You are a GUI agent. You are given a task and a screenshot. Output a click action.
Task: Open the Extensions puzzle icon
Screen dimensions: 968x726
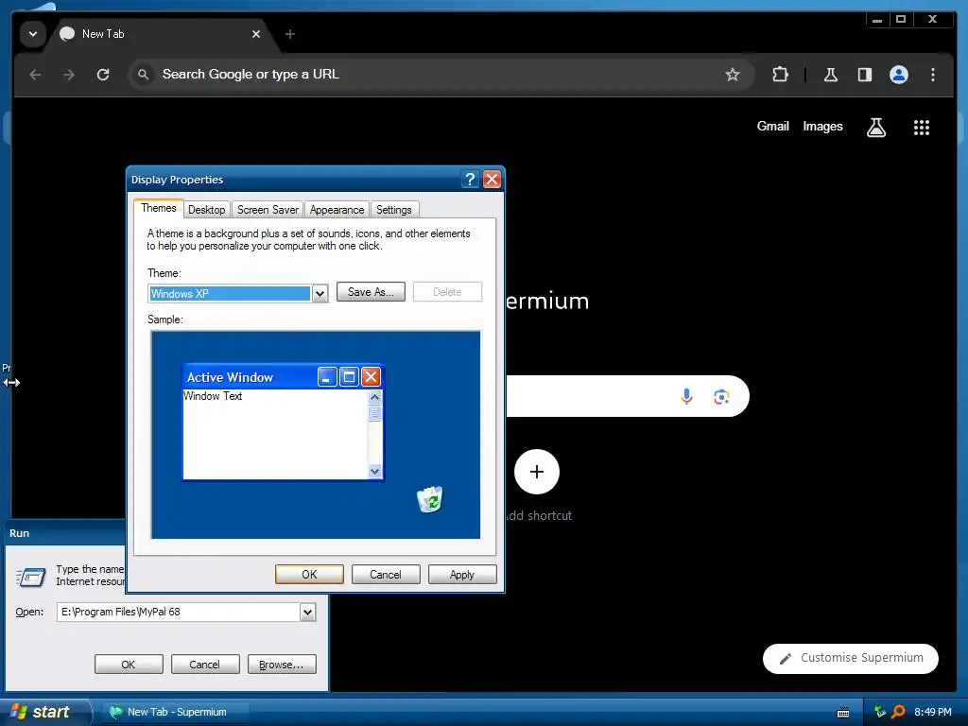(780, 75)
